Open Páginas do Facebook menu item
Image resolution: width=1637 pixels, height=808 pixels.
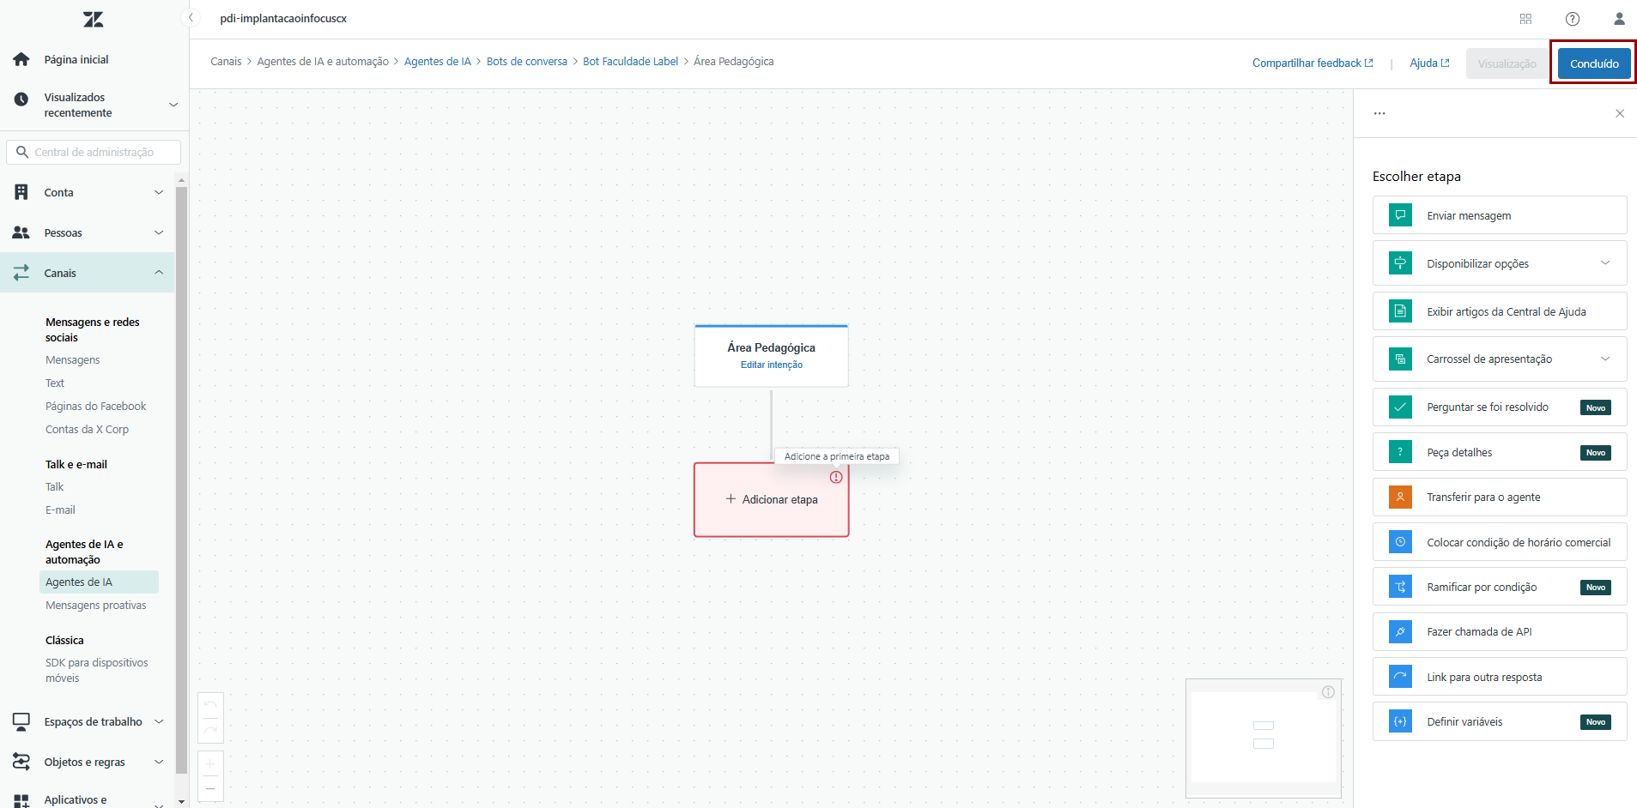click(96, 407)
